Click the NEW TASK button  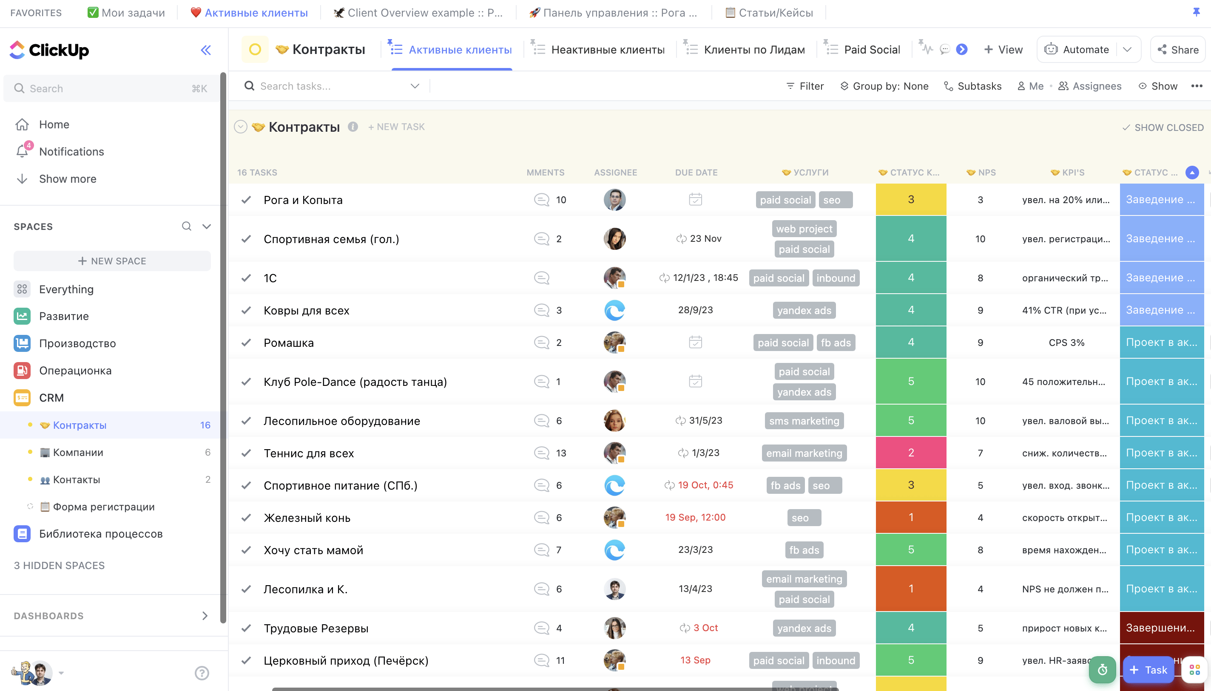pyautogui.click(x=396, y=127)
